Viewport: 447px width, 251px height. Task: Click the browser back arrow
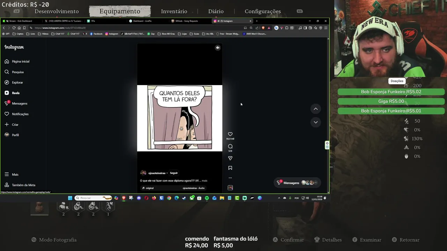(4, 28)
